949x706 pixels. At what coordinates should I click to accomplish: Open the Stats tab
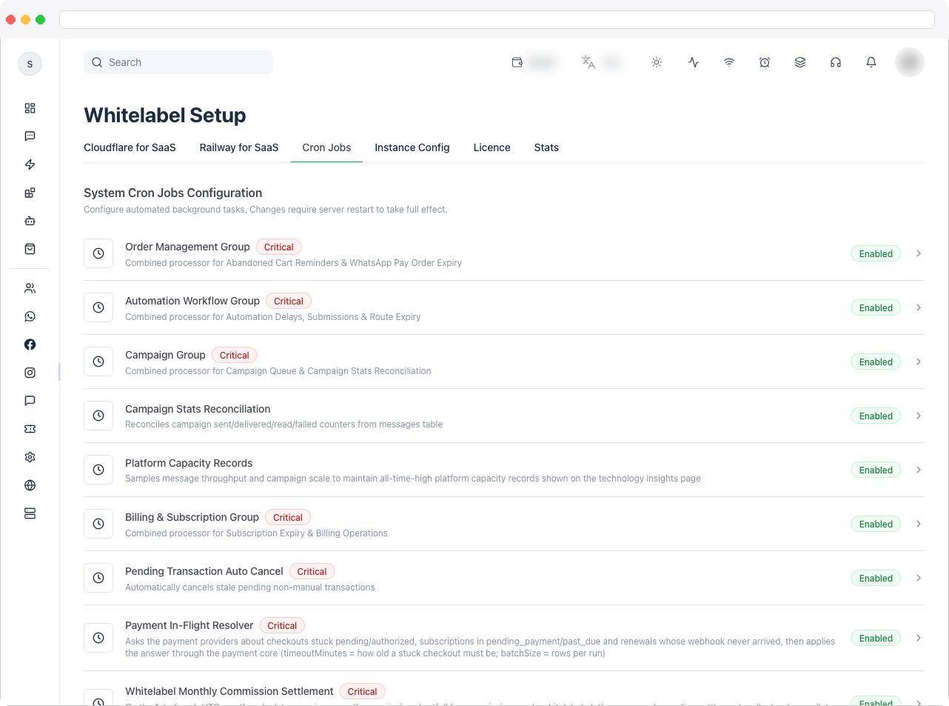(x=546, y=147)
